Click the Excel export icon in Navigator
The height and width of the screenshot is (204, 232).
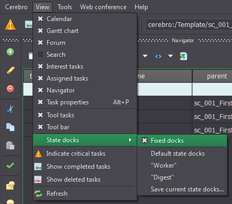pyautogui.click(x=183, y=56)
